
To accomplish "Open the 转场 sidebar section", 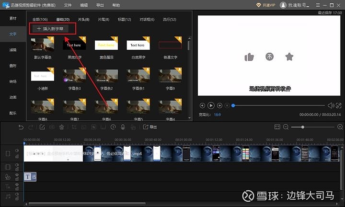I will 13,81.
